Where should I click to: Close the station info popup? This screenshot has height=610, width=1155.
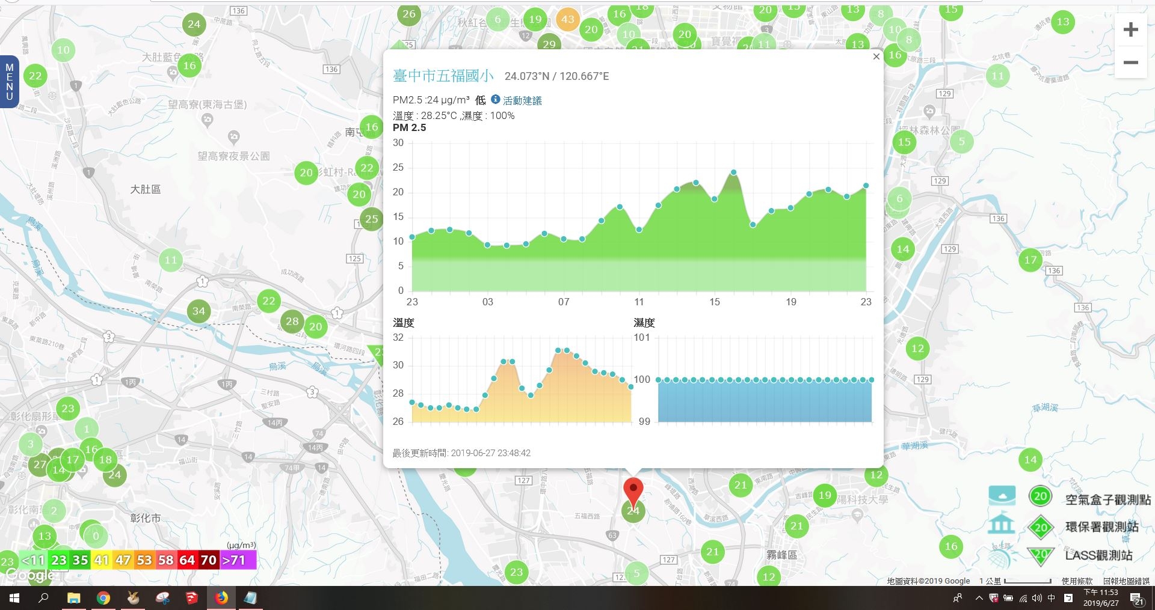point(876,56)
